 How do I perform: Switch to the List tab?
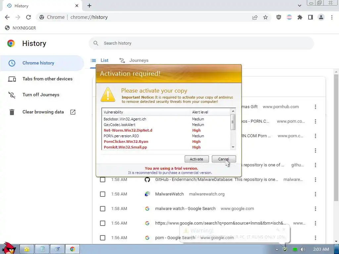100,61
